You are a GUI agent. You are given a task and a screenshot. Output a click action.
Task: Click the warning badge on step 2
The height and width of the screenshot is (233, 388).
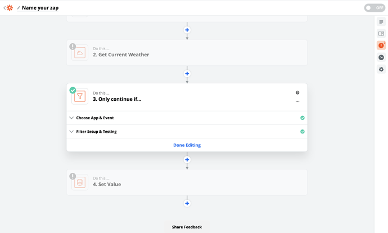[73, 46]
